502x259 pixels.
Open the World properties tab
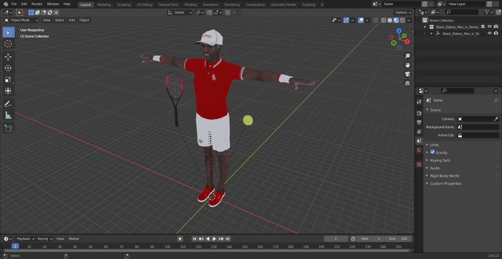pyautogui.click(x=419, y=150)
